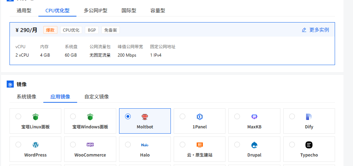Click the 更多实例 link
The width and height of the screenshot is (353, 166).
pos(315,30)
